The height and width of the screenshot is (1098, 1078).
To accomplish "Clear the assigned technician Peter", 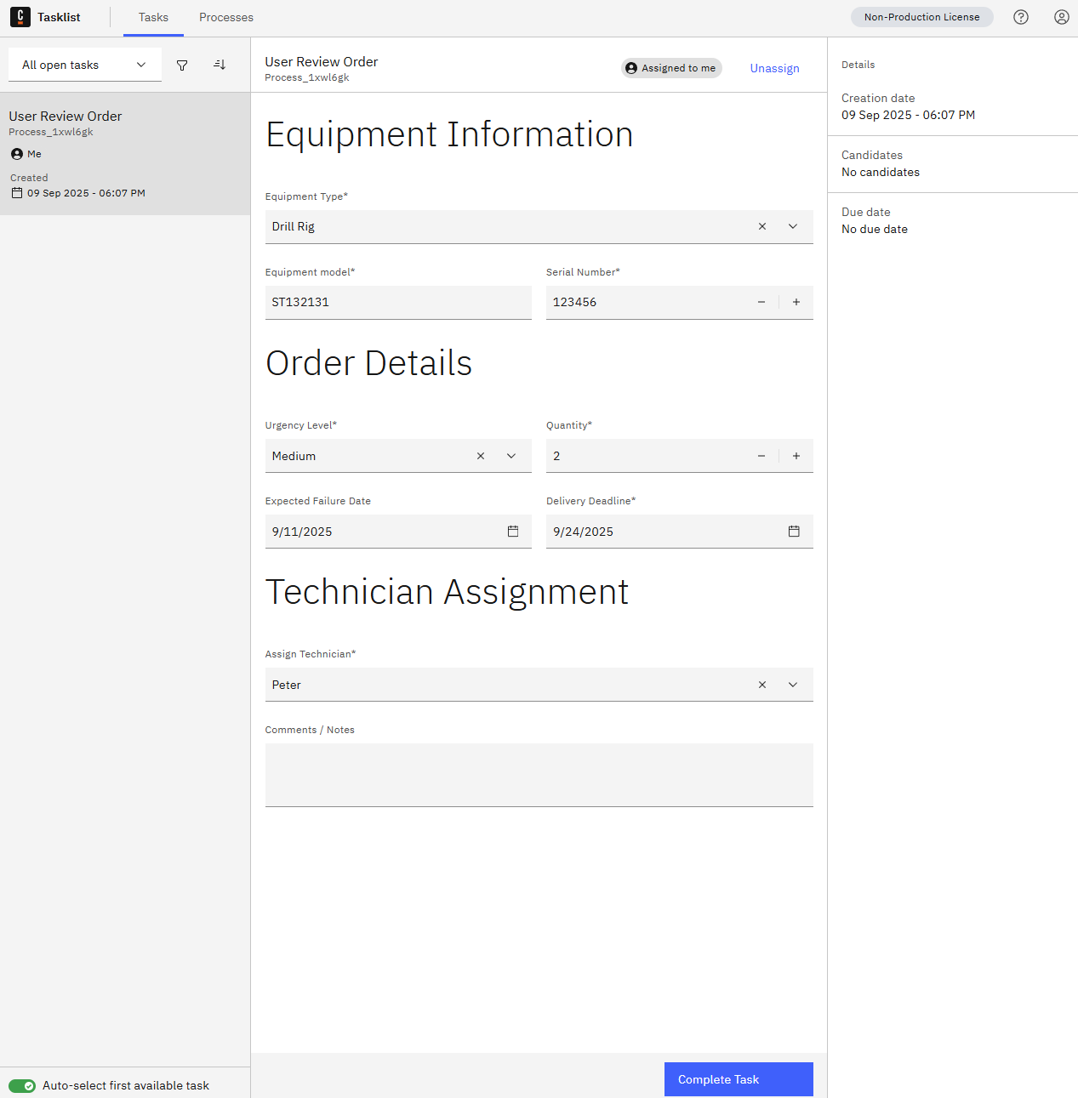I will click(x=762, y=685).
